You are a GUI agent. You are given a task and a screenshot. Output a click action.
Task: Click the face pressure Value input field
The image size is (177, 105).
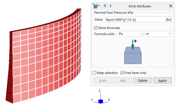135,20
